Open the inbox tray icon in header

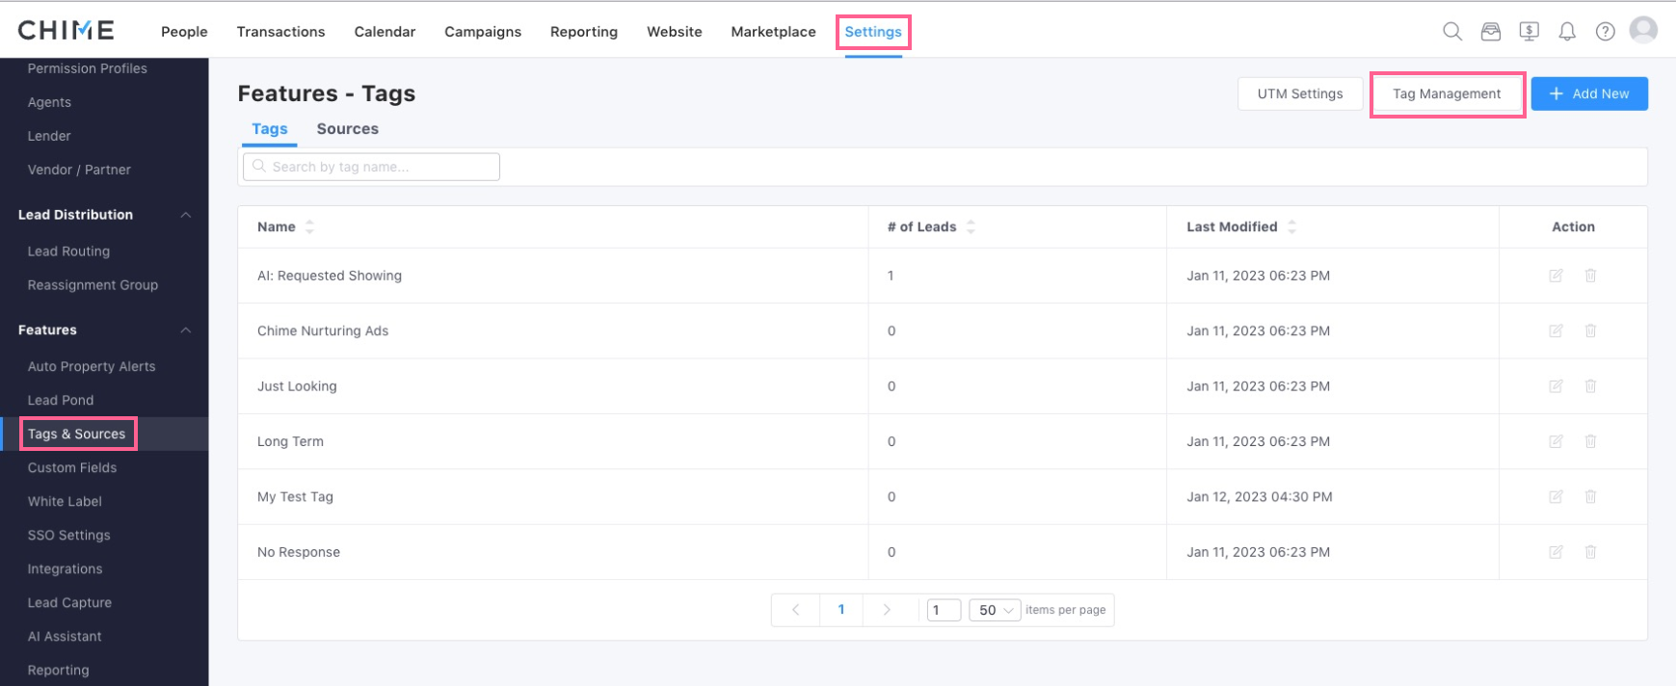pos(1490,32)
